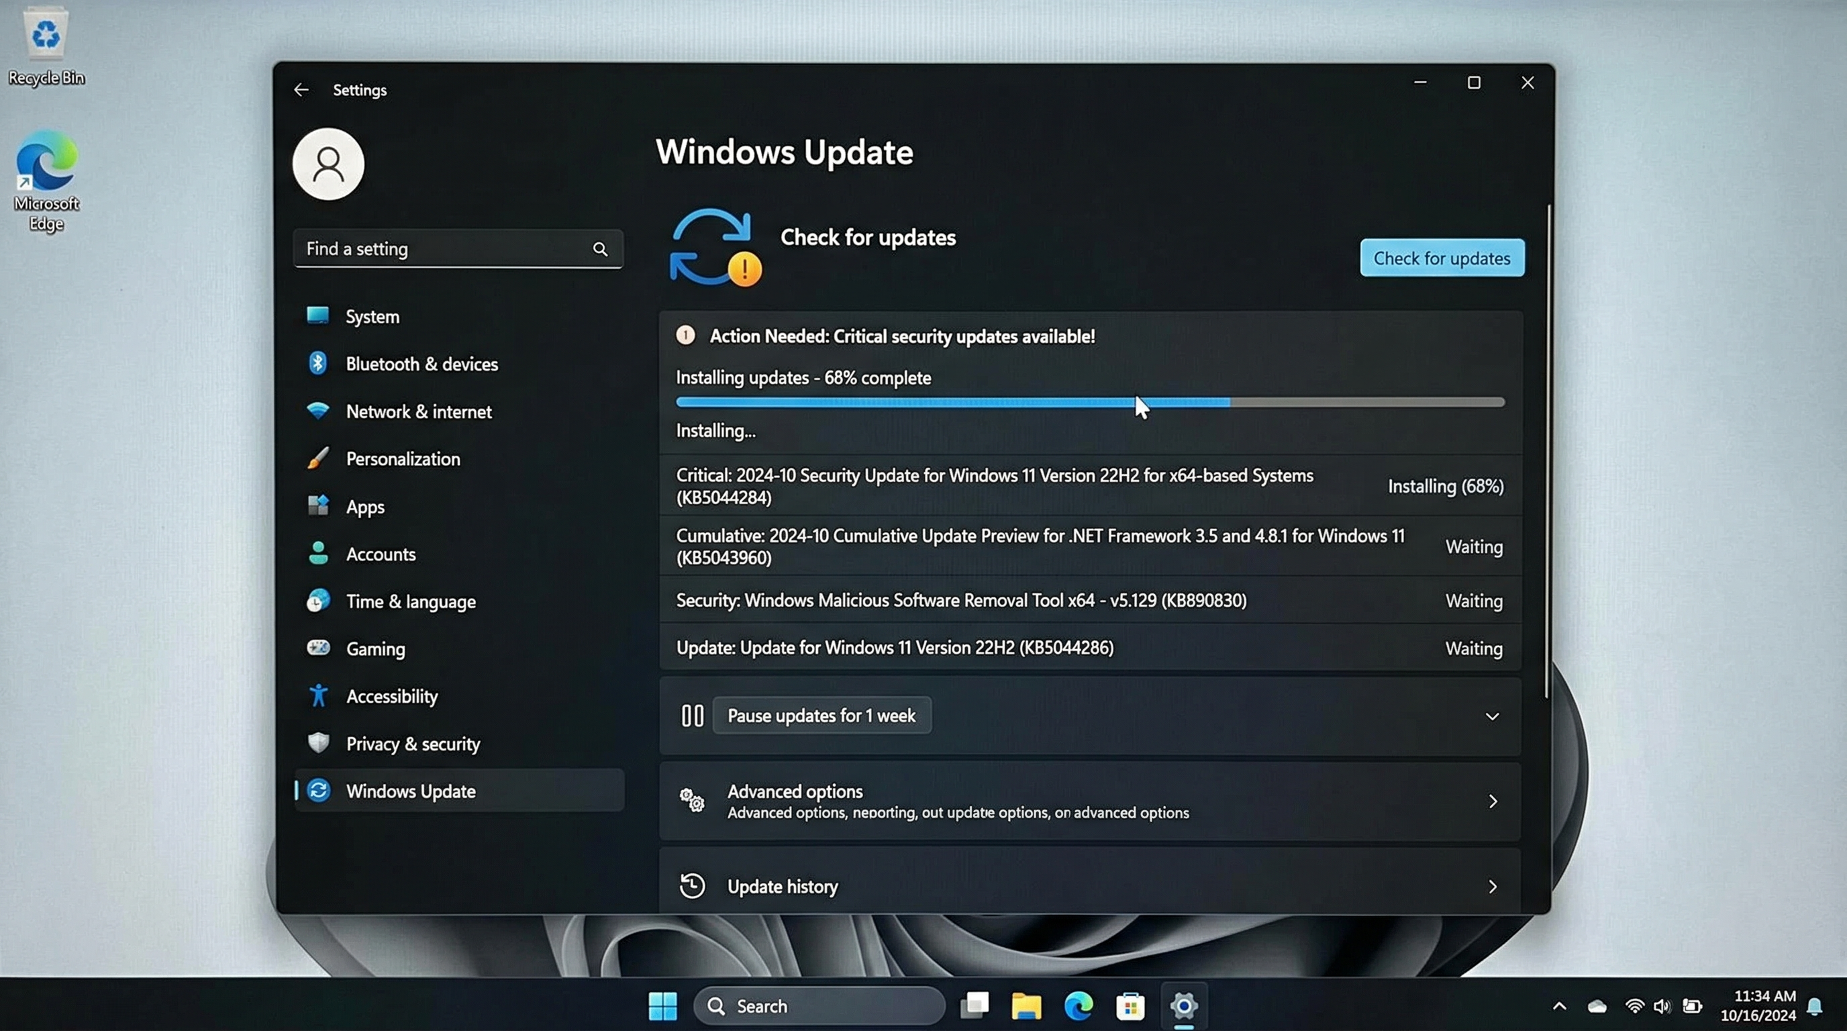Open the Microsoft Store from the taskbar
Image resolution: width=1847 pixels, height=1031 pixels.
1131,1006
